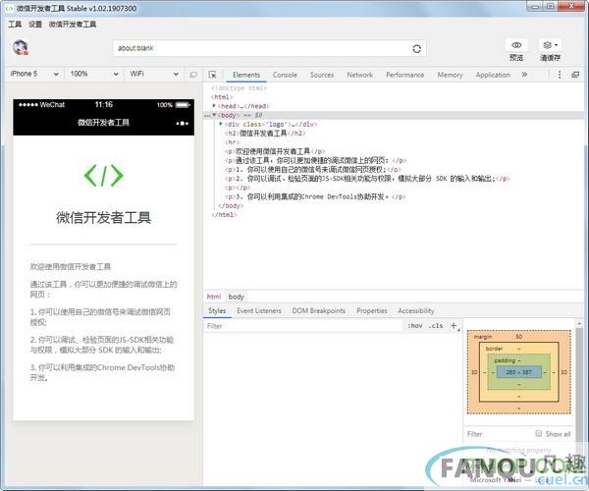
Task: Select the DOM Breakpoints sub-tab
Action: 318,310
